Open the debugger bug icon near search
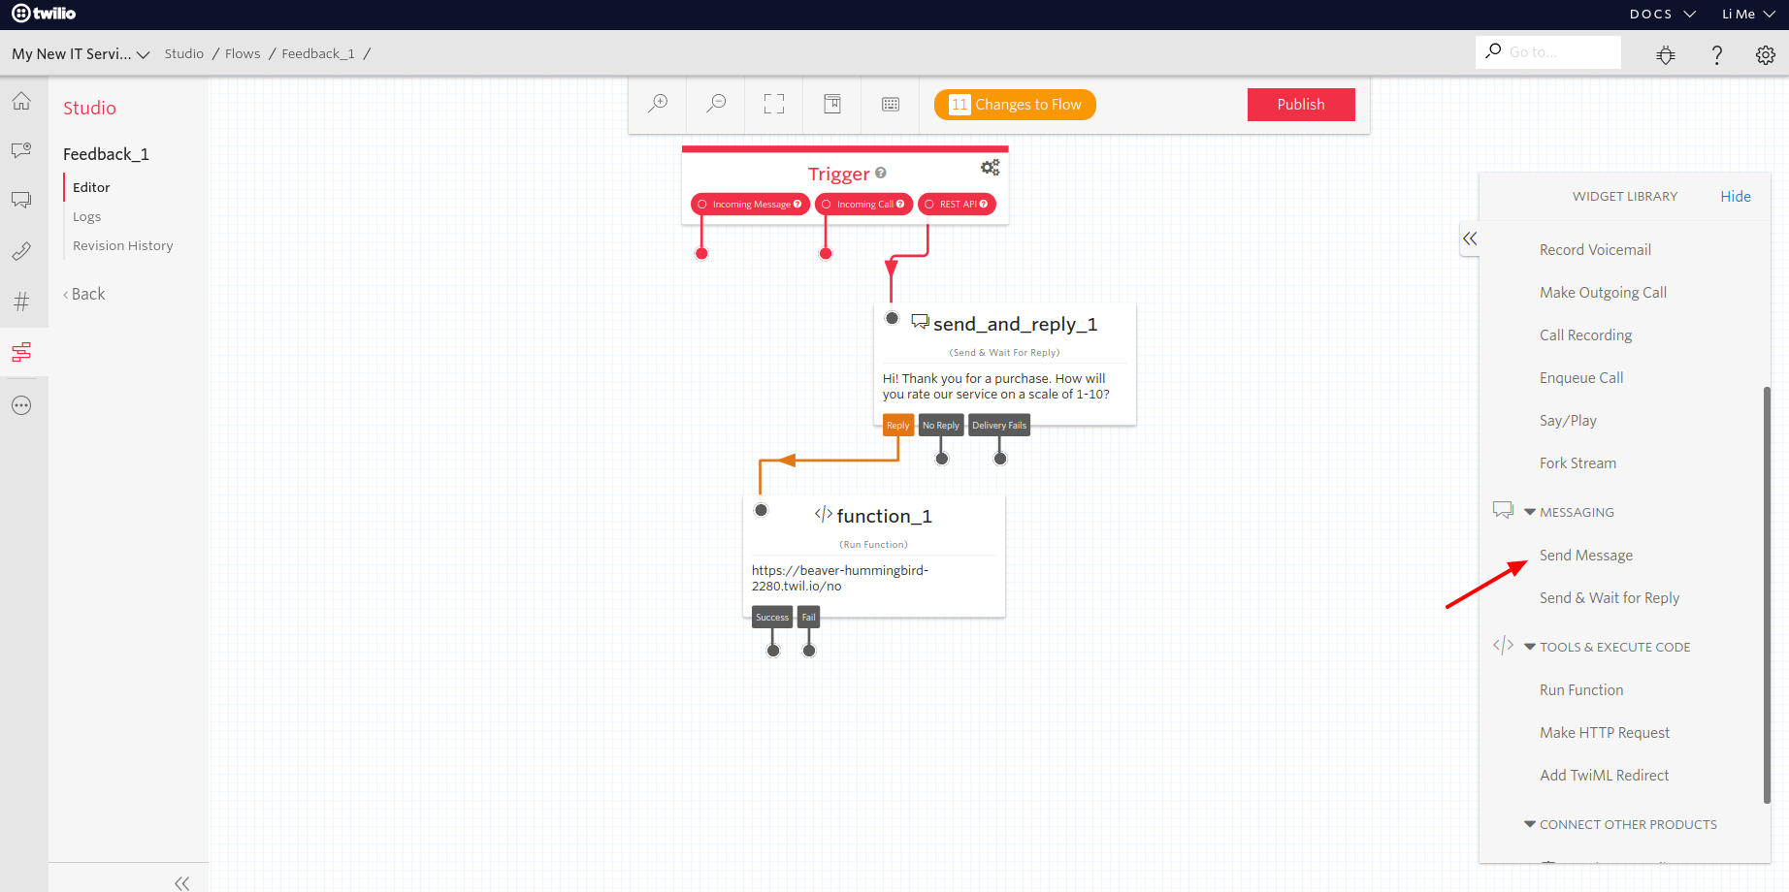This screenshot has width=1789, height=892. coord(1666,55)
